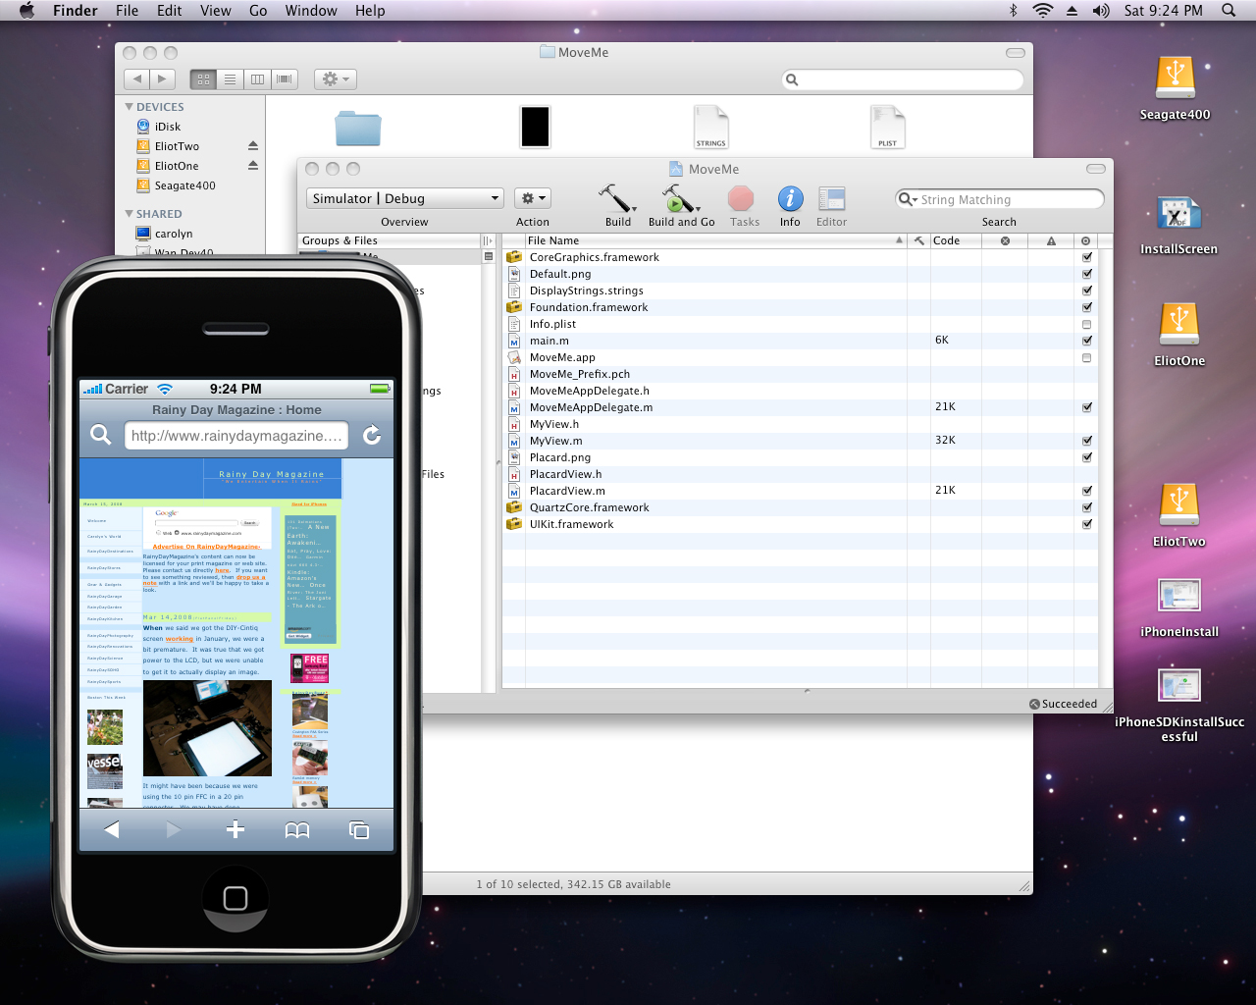Image resolution: width=1256 pixels, height=1005 pixels.
Task: Tap the pages icon in iPhone Safari
Action: (359, 830)
